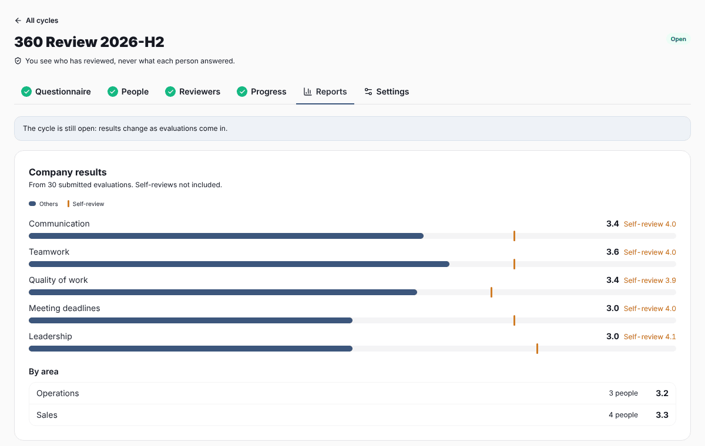This screenshot has width=705, height=446.
Task: Click the cycle still open notice banner
Action: click(x=352, y=129)
